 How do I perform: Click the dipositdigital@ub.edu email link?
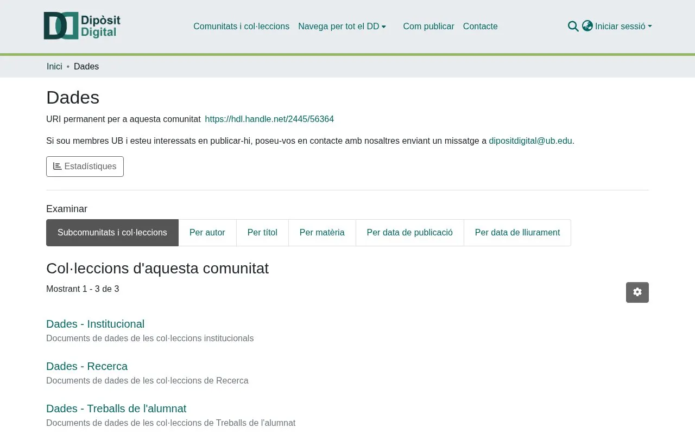pos(530,141)
